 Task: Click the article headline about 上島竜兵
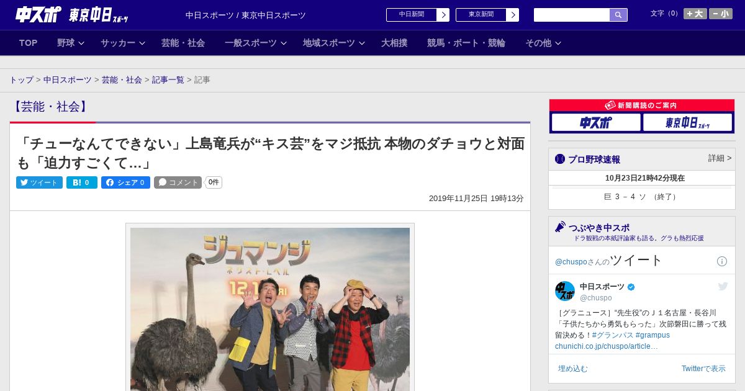pos(270,153)
